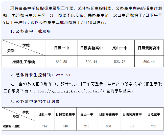Select the plan number 915
The image size is (165, 135).
(132, 126)
